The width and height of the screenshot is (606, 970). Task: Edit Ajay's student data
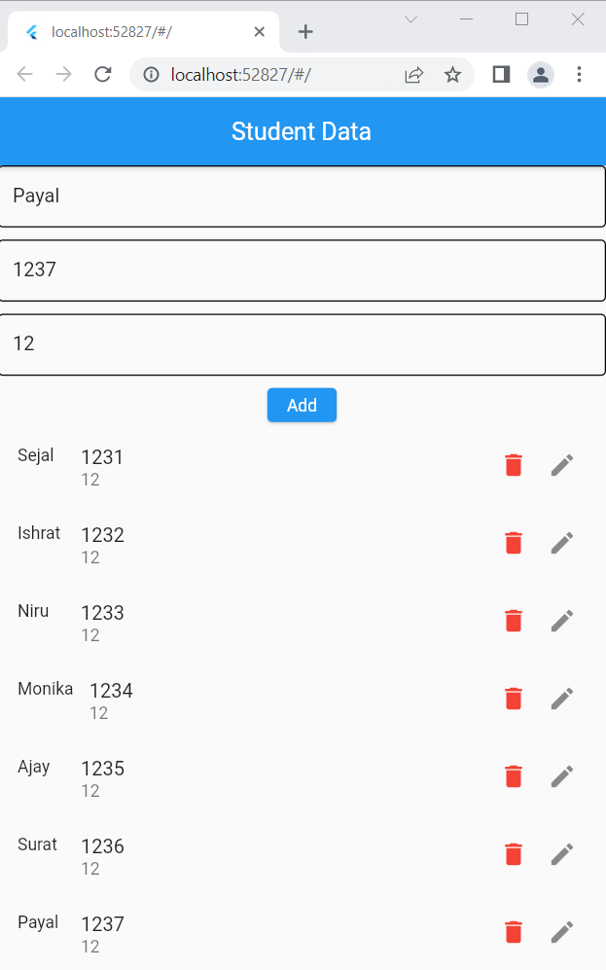pyautogui.click(x=562, y=776)
